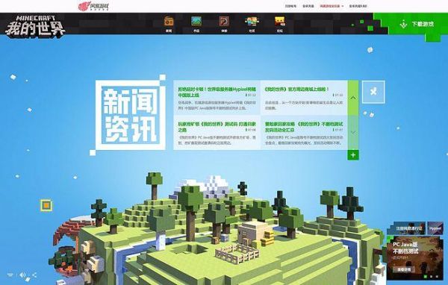The width and height of the screenshot is (448, 285).
Task: Close the news panel with the X box
Action: point(373,92)
